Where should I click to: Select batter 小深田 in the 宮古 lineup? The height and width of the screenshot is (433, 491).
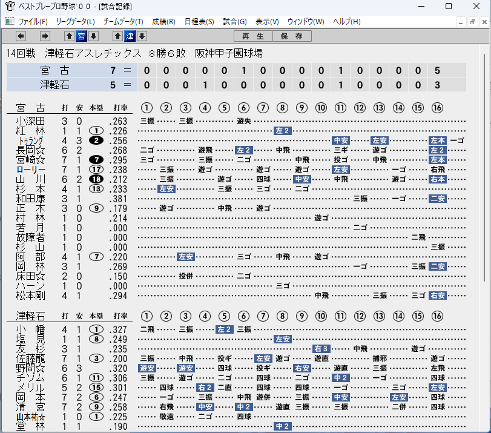[30, 121]
